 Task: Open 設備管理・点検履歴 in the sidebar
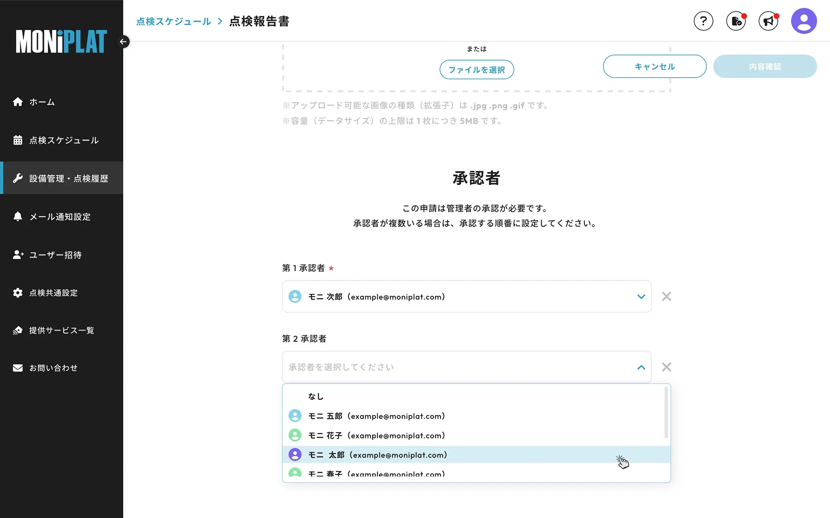61,178
